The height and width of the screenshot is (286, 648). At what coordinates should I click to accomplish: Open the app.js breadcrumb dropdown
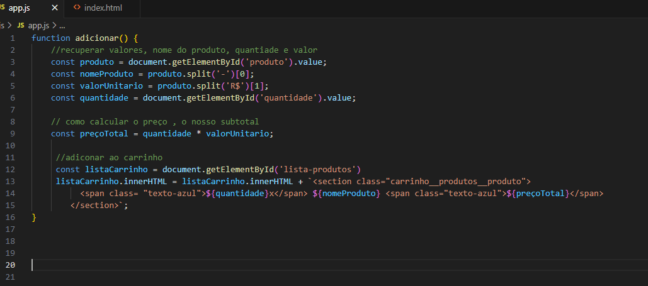pos(38,25)
